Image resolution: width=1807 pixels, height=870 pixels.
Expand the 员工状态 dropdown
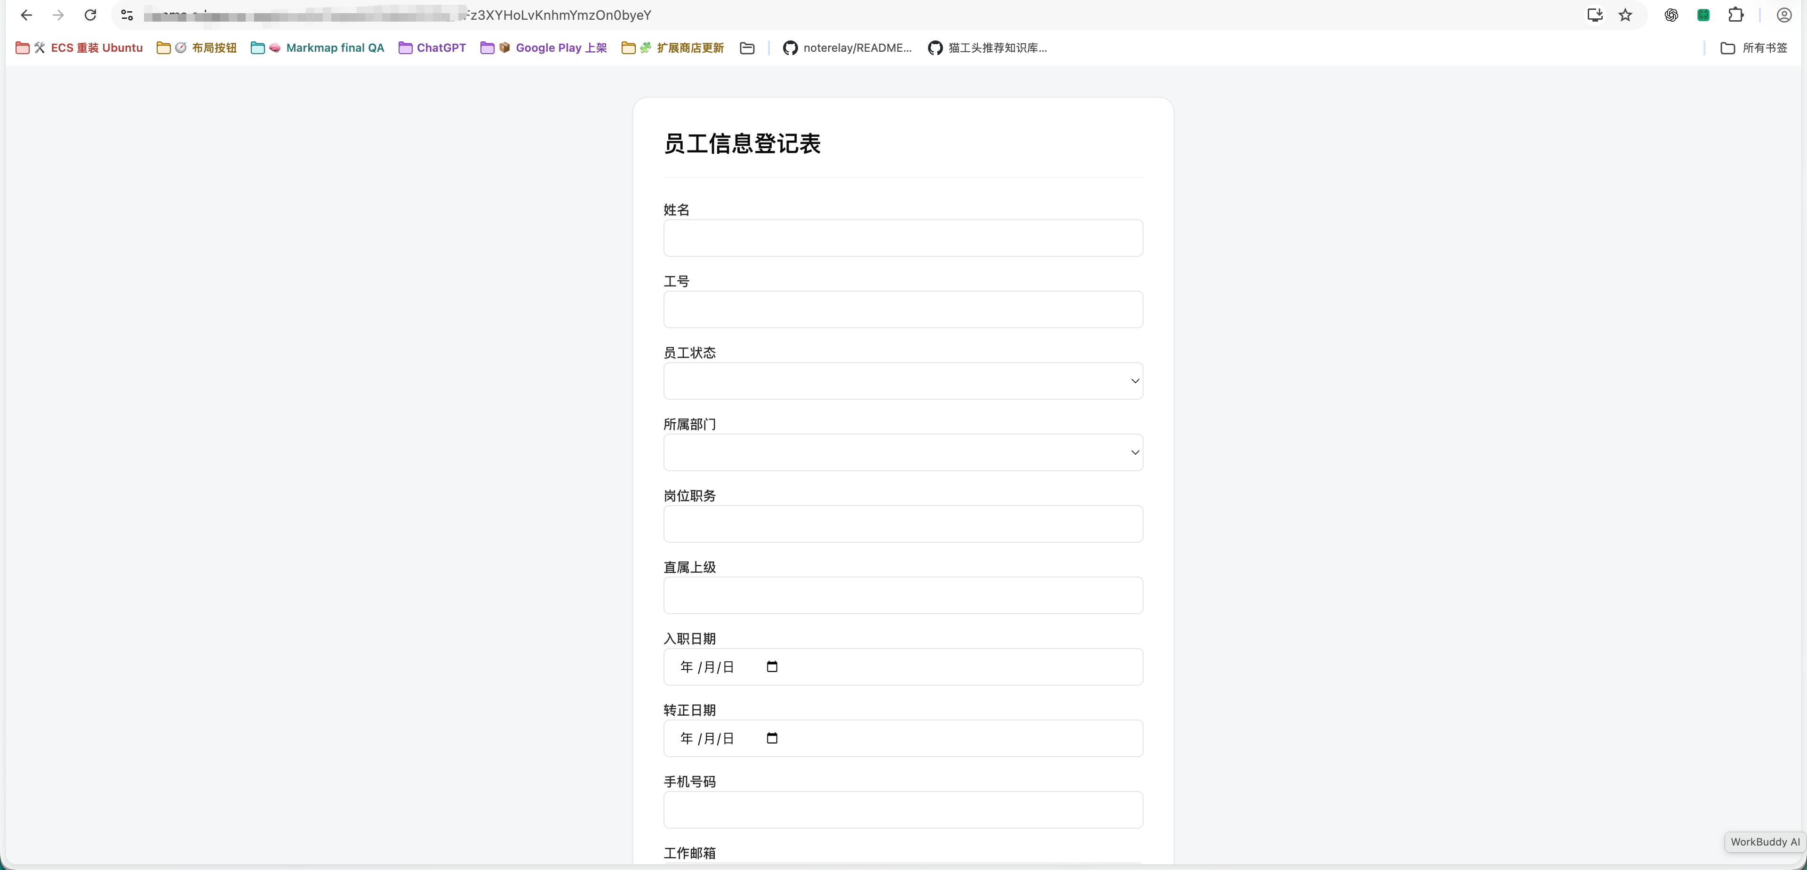click(903, 380)
